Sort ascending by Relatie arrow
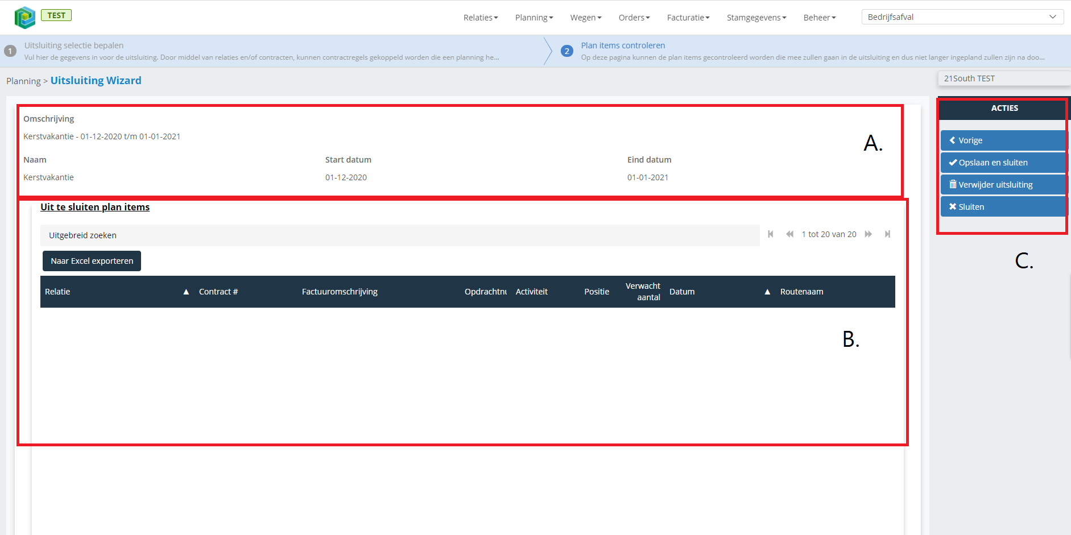The width and height of the screenshot is (1071, 535). pyautogui.click(x=186, y=292)
